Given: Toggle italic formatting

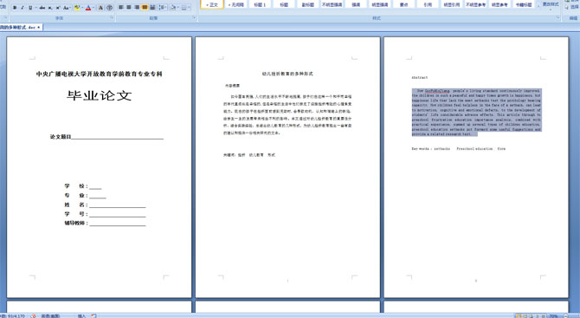Looking at the screenshot, I should point(23,8).
